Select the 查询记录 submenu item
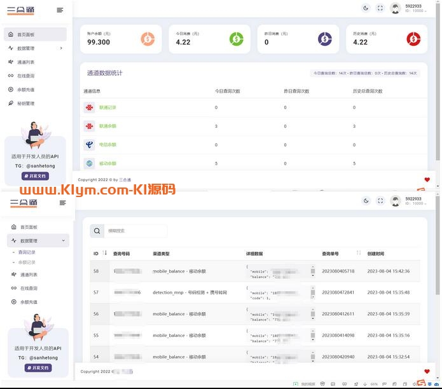This screenshot has height=389, width=442. 27,252
